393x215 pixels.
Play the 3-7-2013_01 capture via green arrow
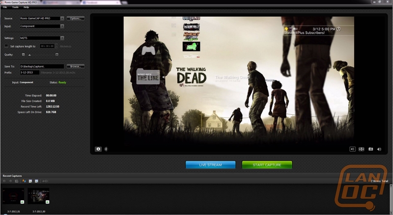coord(22,202)
